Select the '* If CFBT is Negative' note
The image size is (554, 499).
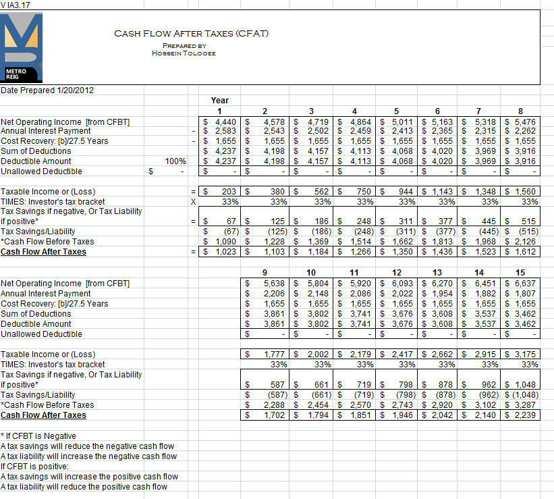pyautogui.click(x=38, y=436)
